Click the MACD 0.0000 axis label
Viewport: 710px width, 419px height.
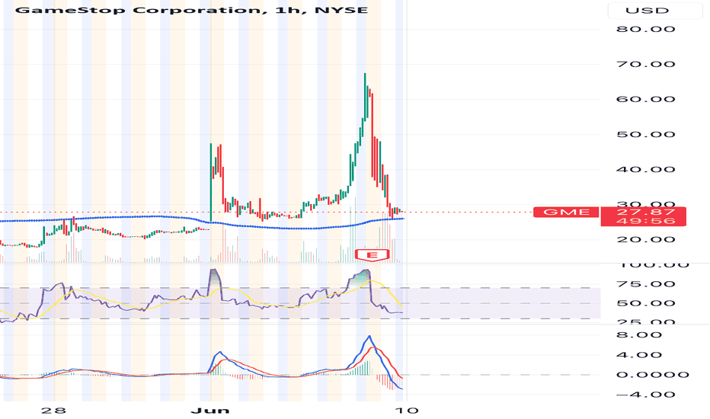coord(653,375)
